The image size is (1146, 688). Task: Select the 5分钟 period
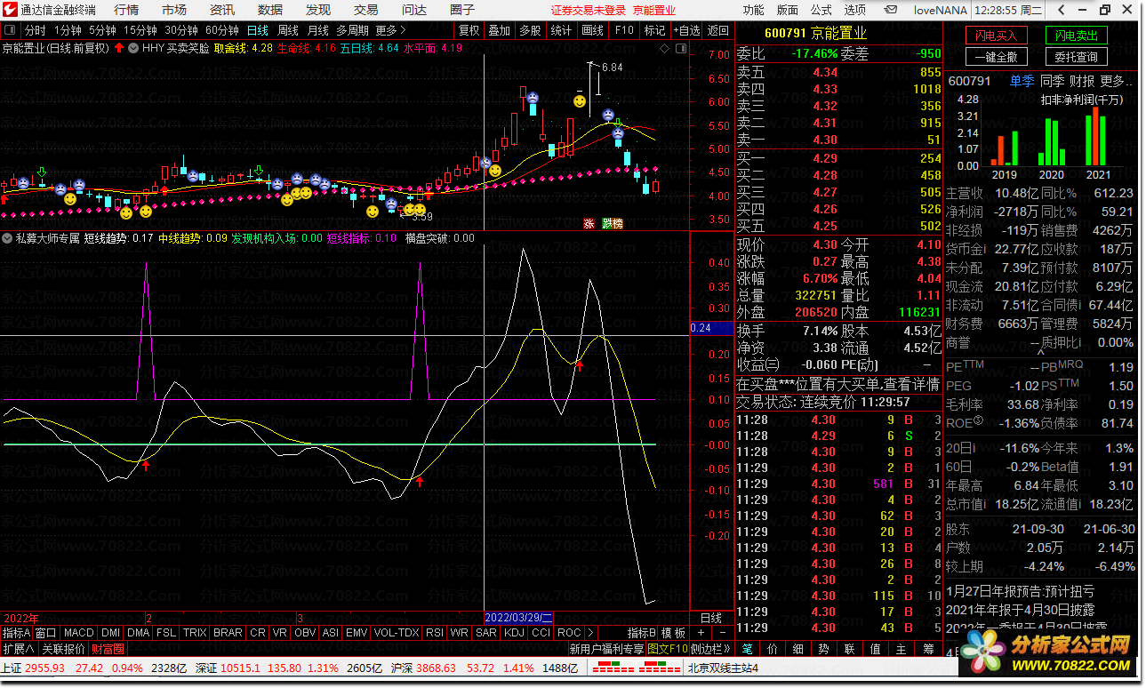click(102, 30)
